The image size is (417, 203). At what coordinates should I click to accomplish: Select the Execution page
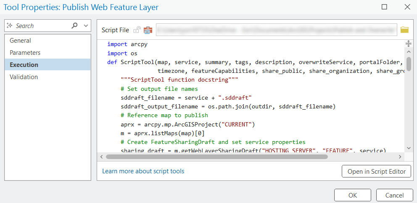tap(48, 64)
